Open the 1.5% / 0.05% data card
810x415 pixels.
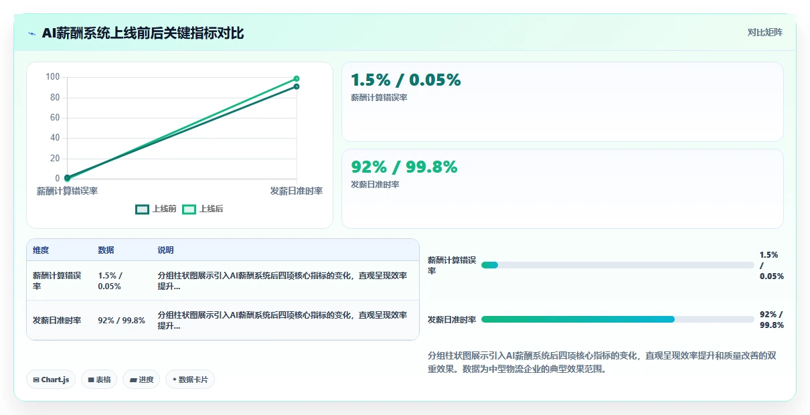point(562,102)
